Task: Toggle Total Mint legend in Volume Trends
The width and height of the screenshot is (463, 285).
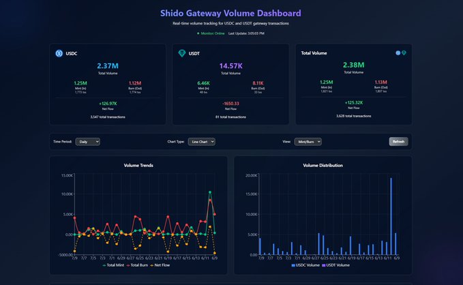Action: pyautogui.click(x=113, y=265)
